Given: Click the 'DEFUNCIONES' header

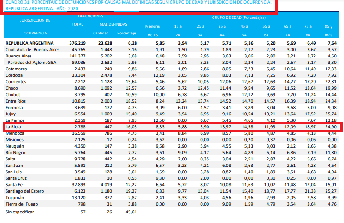Looking at the screenshot, I should [x=90, y=16].
